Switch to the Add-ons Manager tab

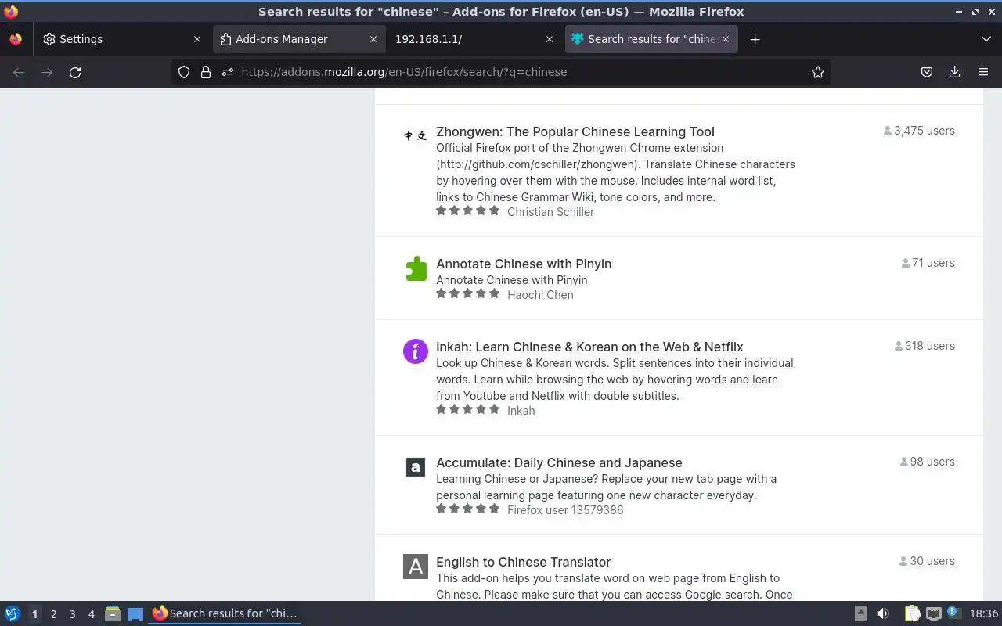point(299,39)
